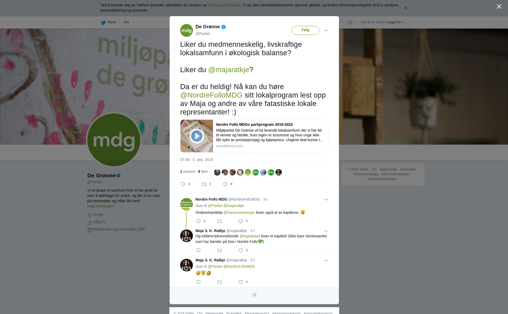Open the Om menu item
This screenshot has height=314, width=508.
coord(126,22)
